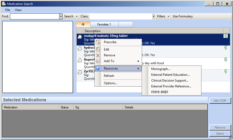Choose Prescribe from the context menu

(110, 42)
